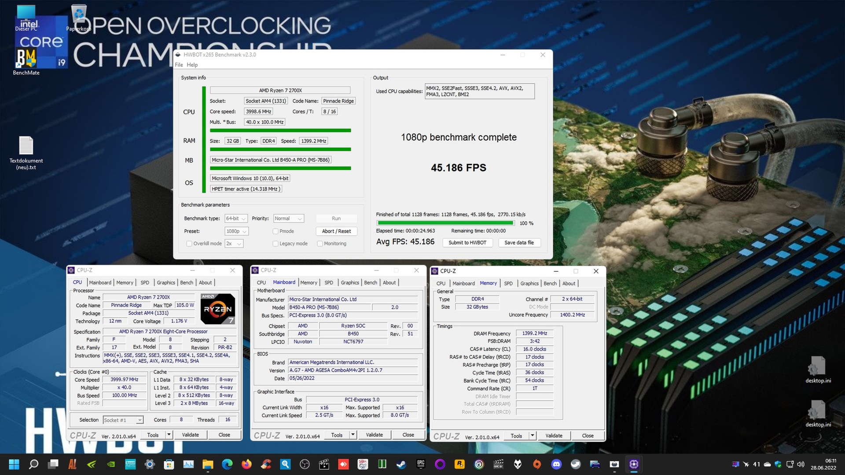Viewport: 845px width, 475px height.
Task: Launch Steam from the taskbar
Action: tap(401, 464)
